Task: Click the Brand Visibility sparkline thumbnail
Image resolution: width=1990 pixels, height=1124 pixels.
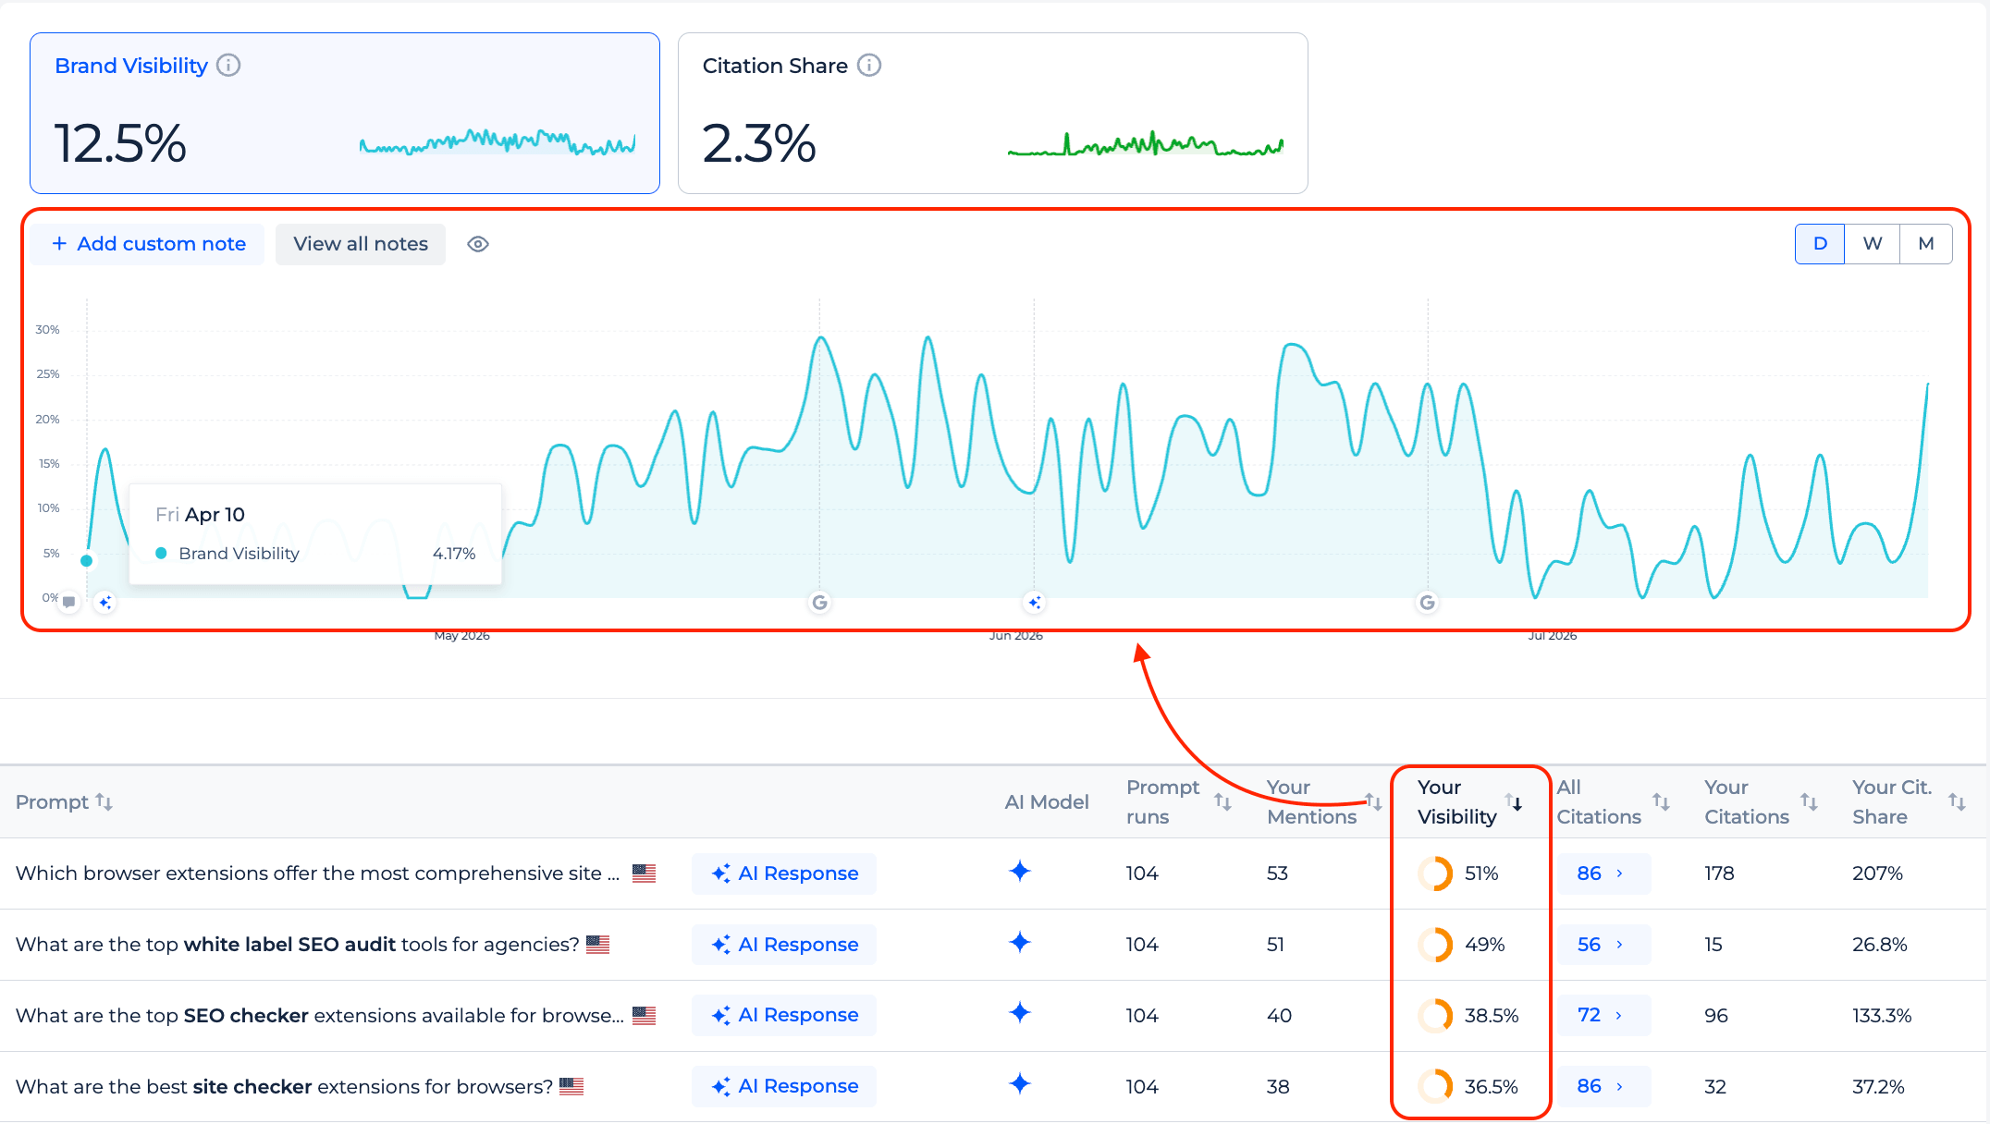Action: tap(497, 142)
